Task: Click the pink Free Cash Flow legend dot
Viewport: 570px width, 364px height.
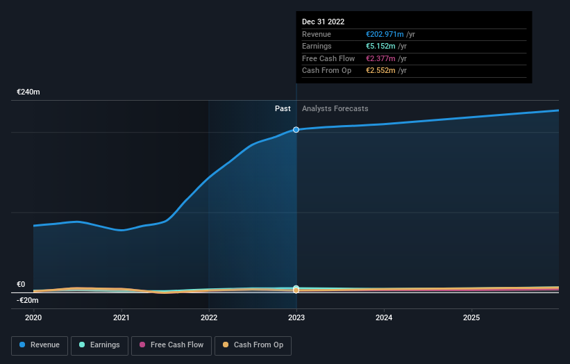Action: click(x=142, y=345)
